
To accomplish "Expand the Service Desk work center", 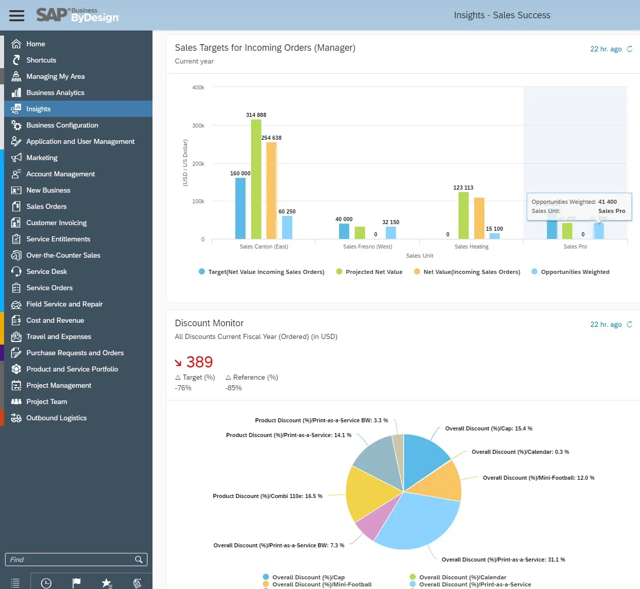I will (x=46, y=271).
